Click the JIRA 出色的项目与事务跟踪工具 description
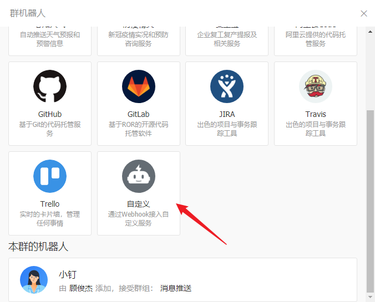 [x=227, y=129]
